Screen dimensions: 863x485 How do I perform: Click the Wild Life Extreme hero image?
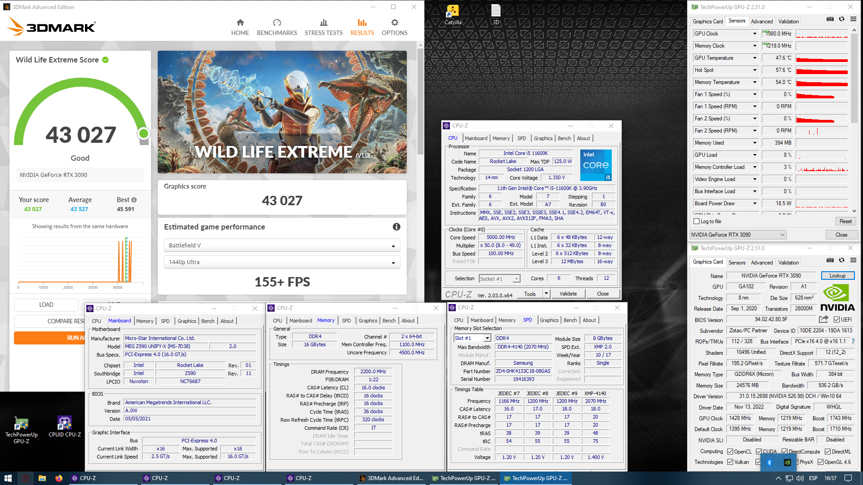[282, 112]
